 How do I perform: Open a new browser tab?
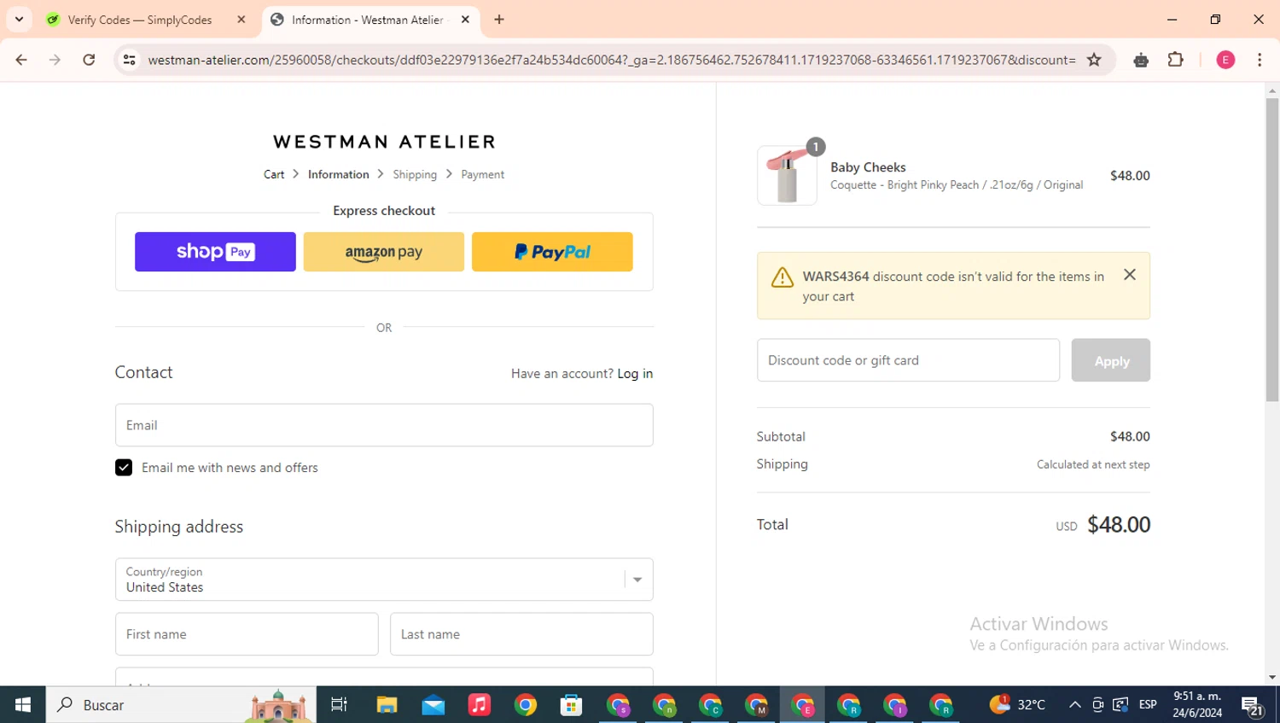point(499,20)
